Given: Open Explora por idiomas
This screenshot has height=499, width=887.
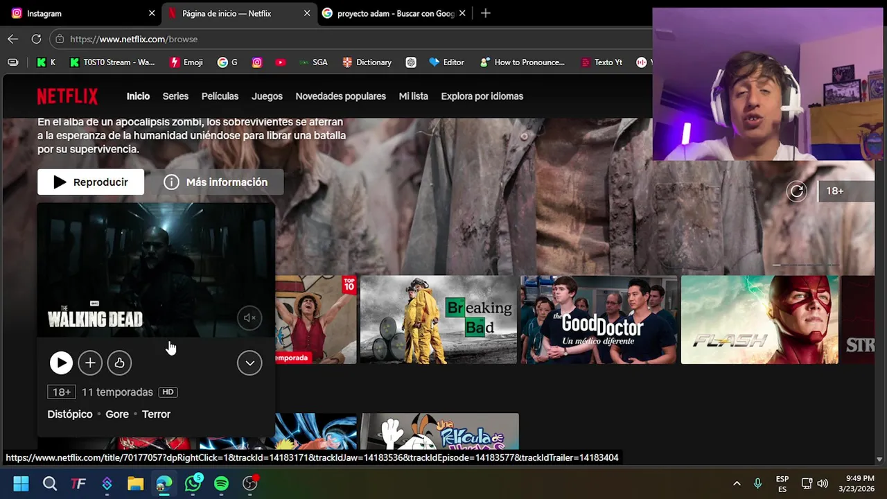Looking at the screenshot, I should coord(482,96).
